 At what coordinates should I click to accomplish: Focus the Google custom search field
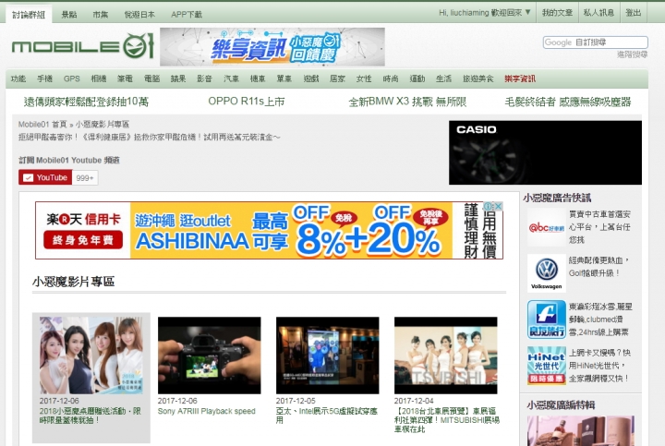point(596,42)
